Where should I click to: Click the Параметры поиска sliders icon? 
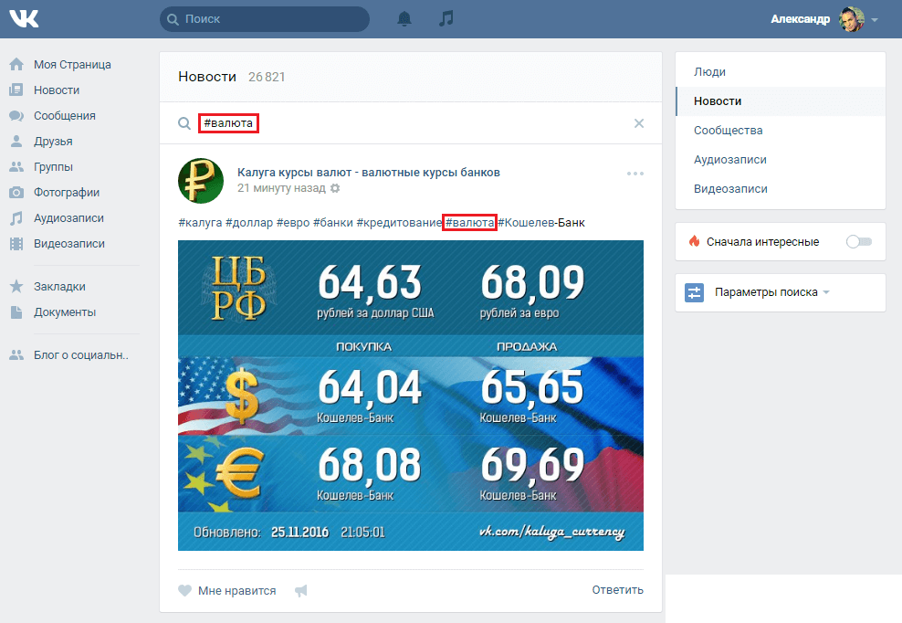(695, 292)
